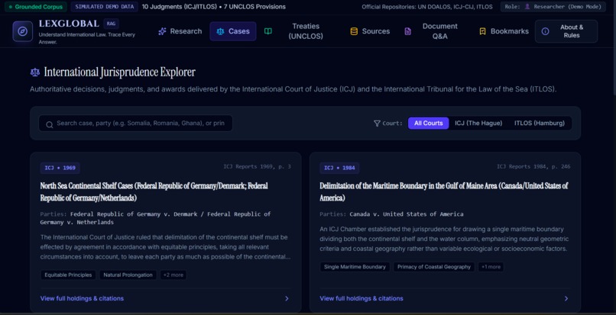Image resolution: width=616 pixels, height=315 pixels.
Task: Expand the +1 more tags chip
Action: pyautogui.click(x=491, y=267)
